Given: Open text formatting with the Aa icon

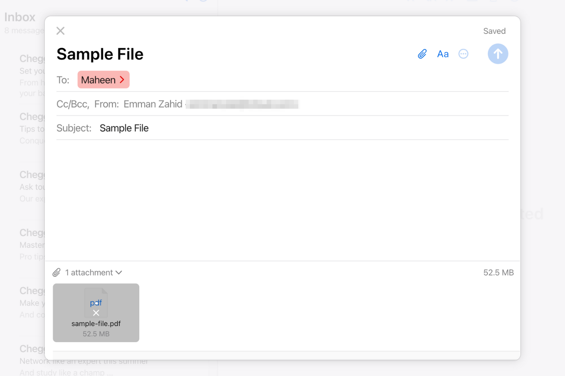Looking at the screenshot, I should pyautogui.click(x=443, y=54).
